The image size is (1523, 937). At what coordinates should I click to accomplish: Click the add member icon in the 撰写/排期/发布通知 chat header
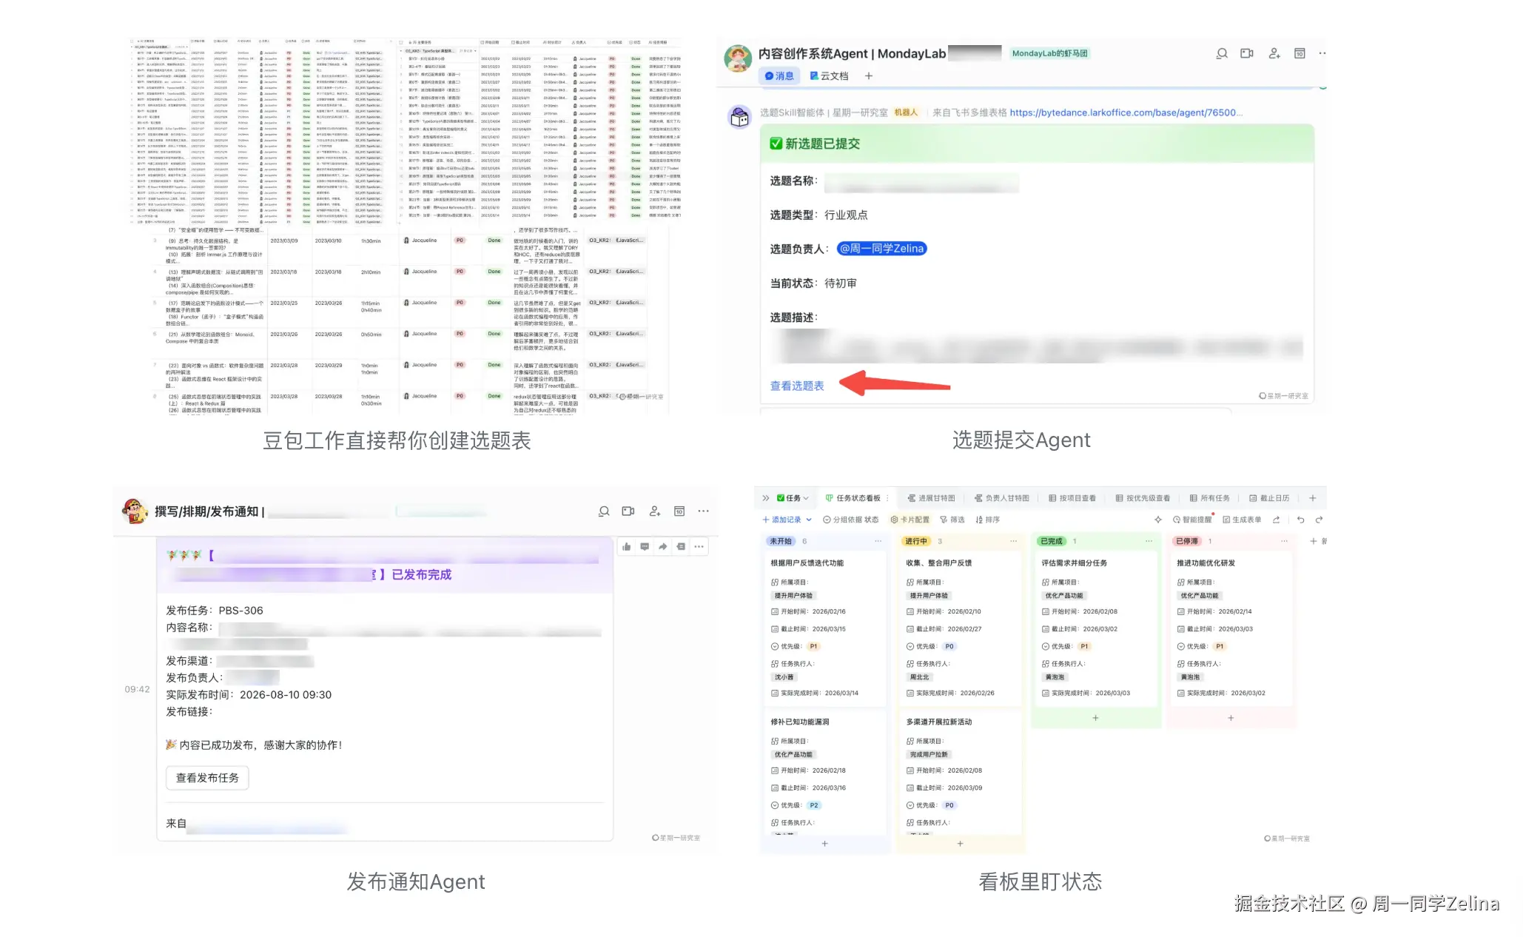click(x=654, y=511)
